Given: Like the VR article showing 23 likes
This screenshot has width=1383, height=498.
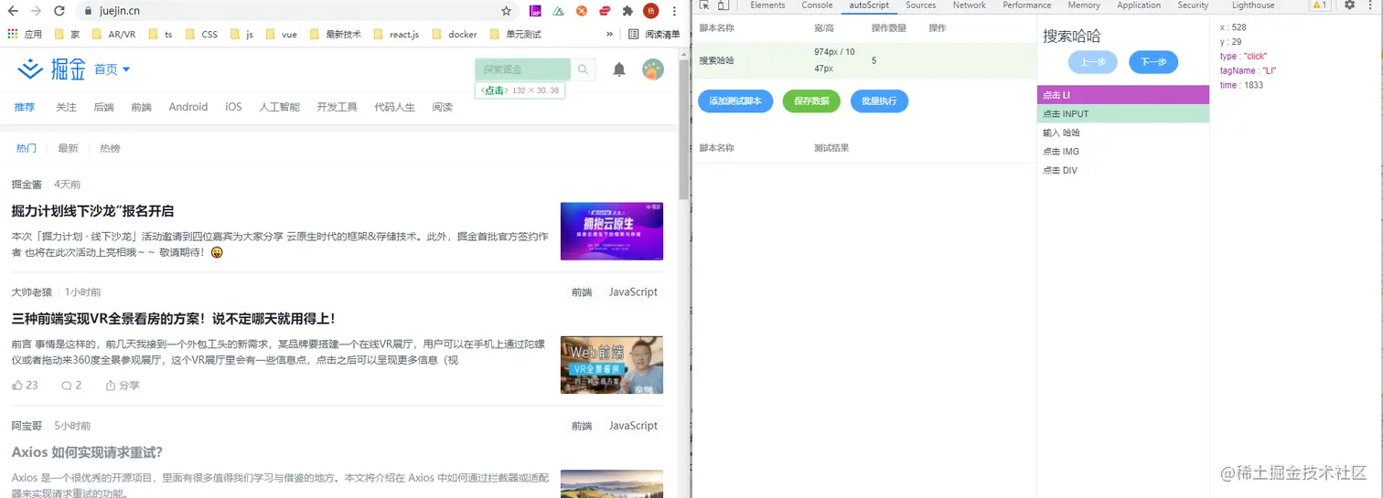Looking at the screenshot, I should (x=25, y=386).
